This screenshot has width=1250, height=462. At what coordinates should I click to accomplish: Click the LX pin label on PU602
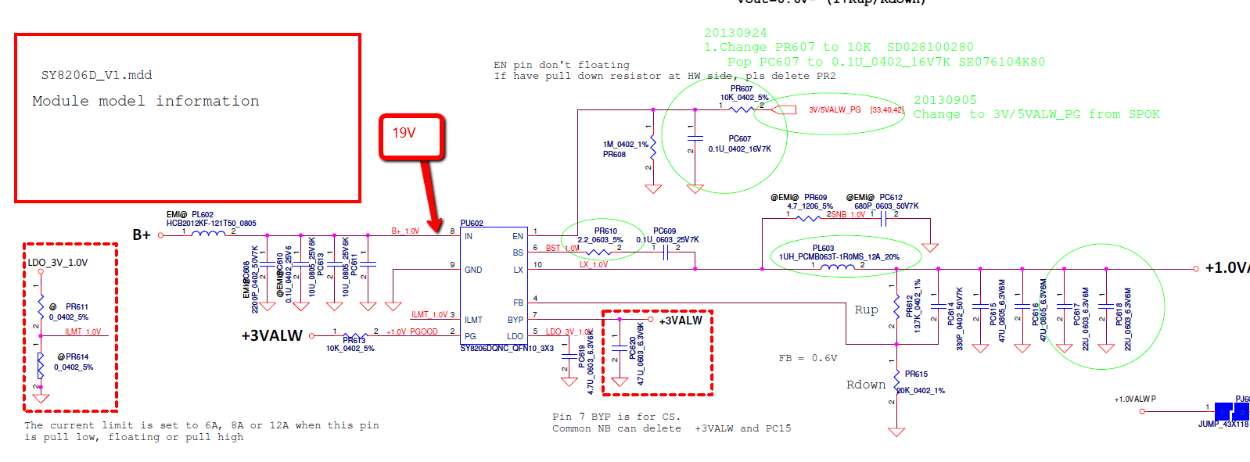[518, 270]
